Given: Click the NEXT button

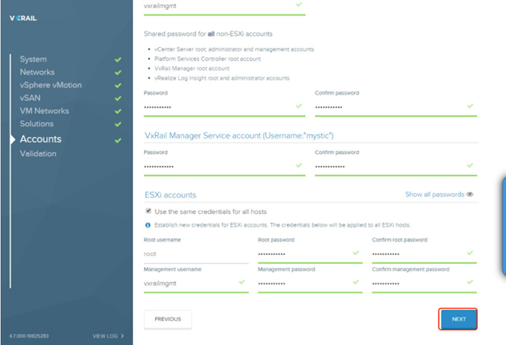Looking at the screenshot, I should tap(459, 319).
